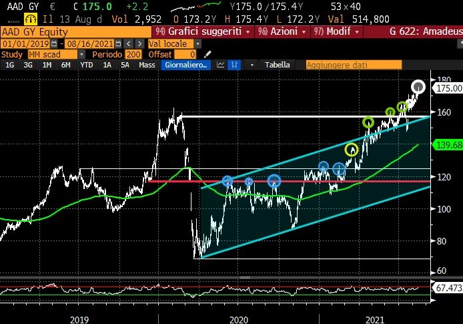463x324 pixels.
Task: Select the 6M time range
Action: pyautogui.click(x=65, y=65)
